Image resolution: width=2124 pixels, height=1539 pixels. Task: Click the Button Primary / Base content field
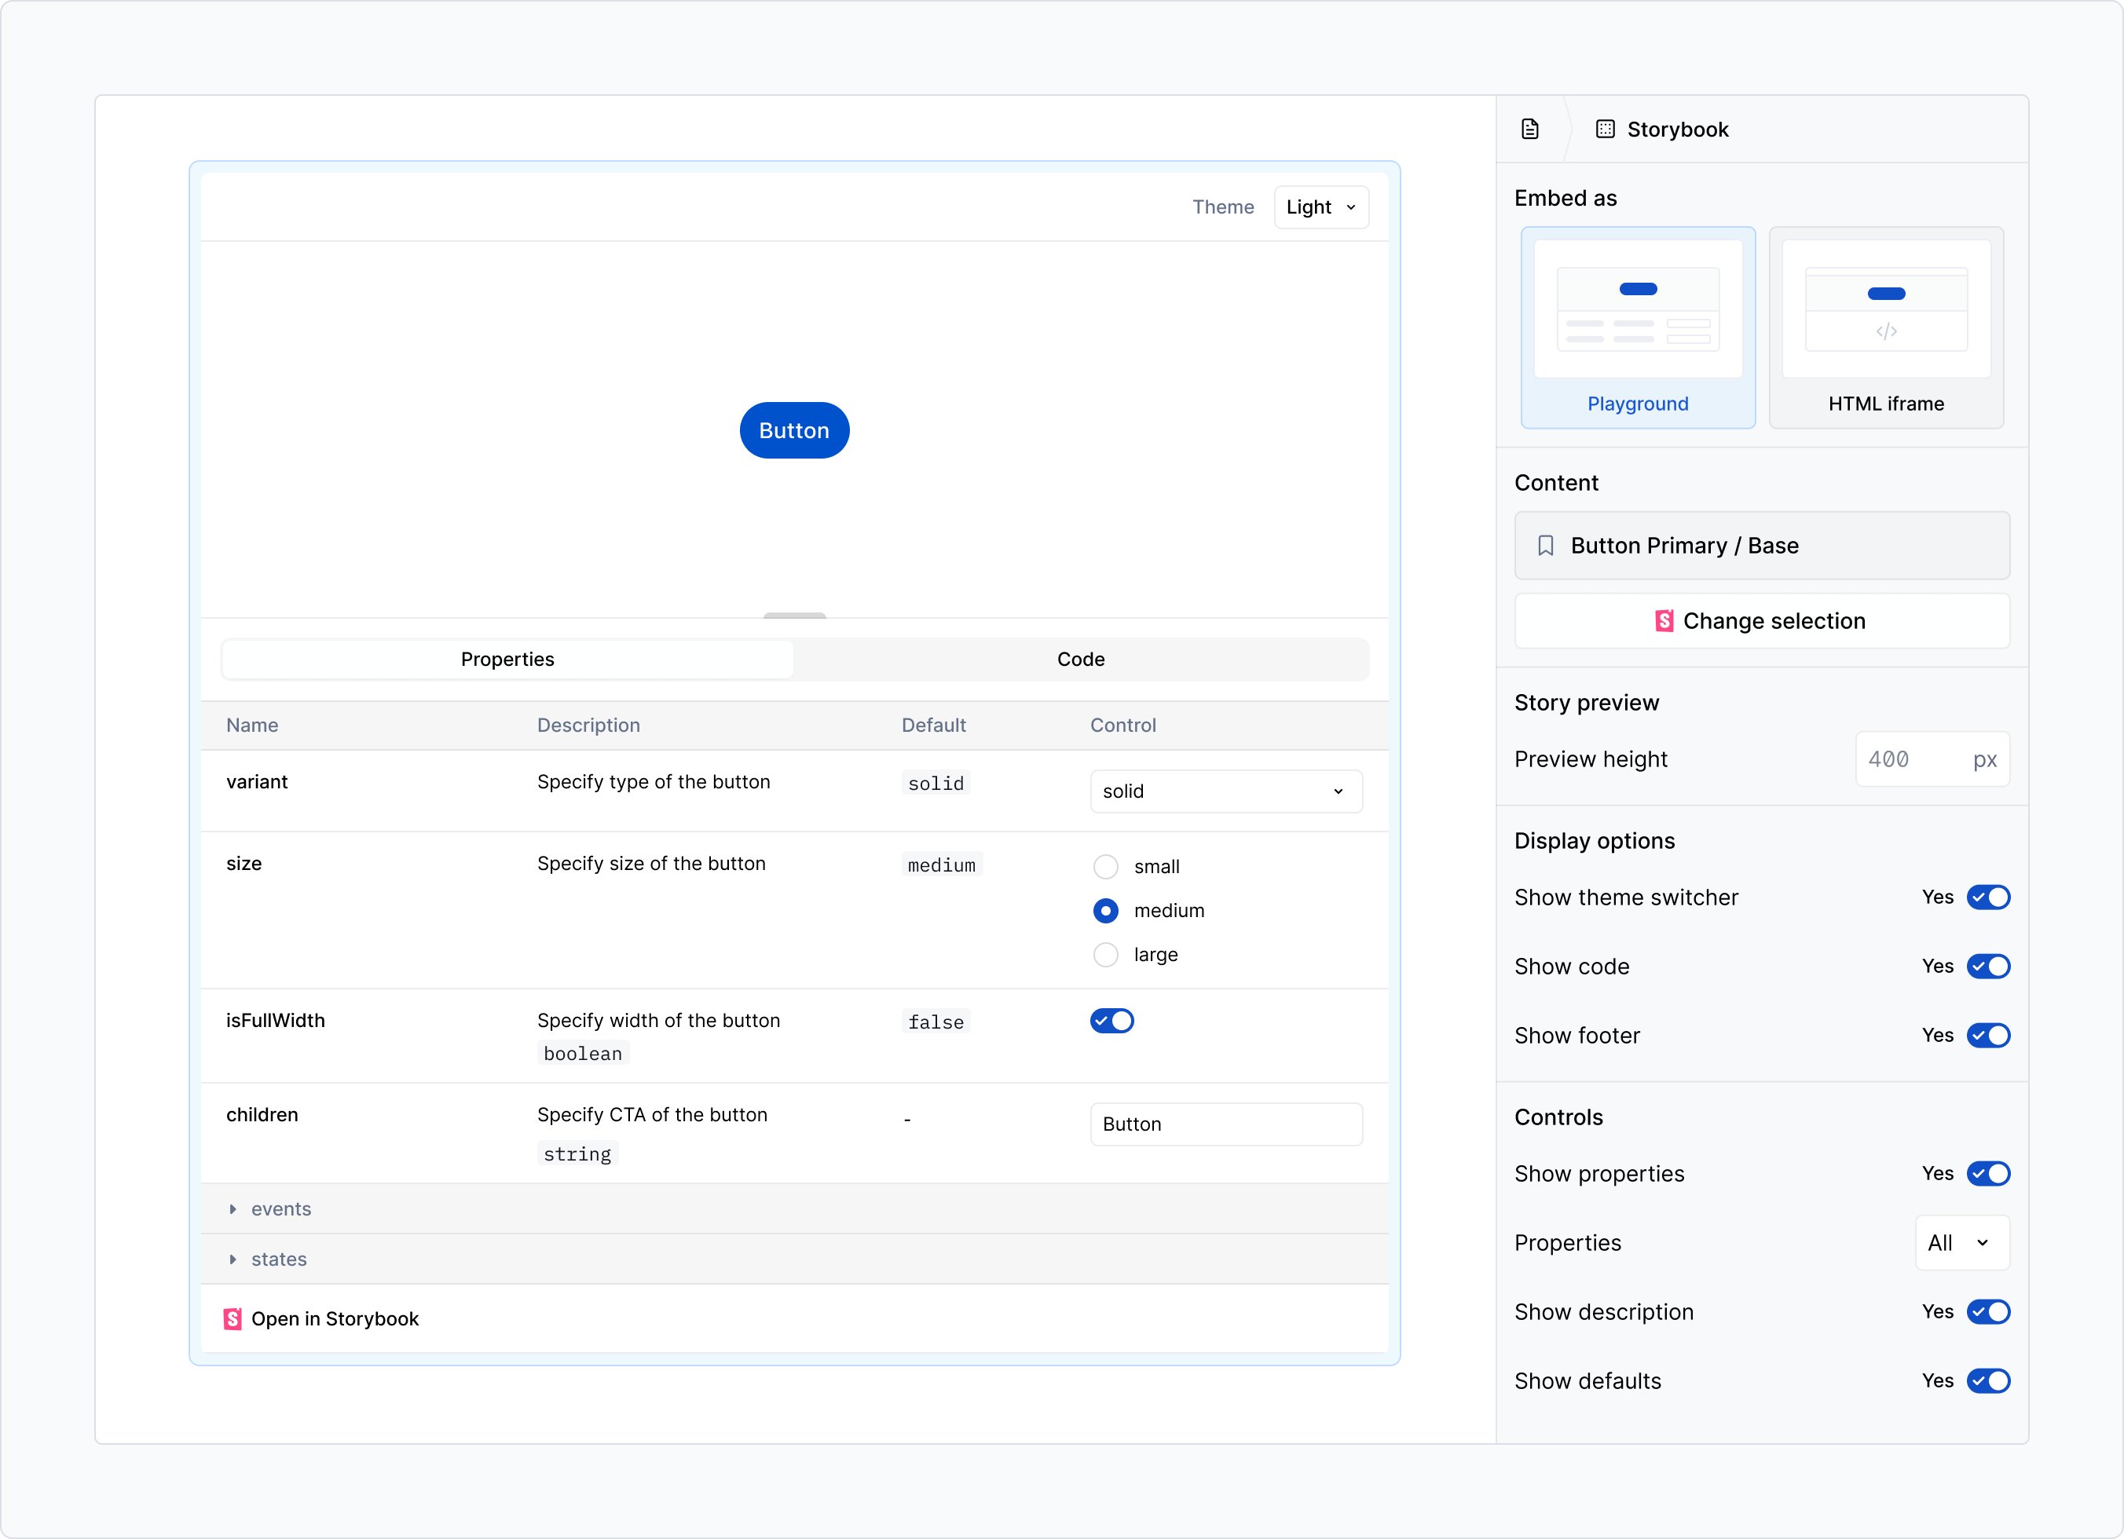point(1762,546)
